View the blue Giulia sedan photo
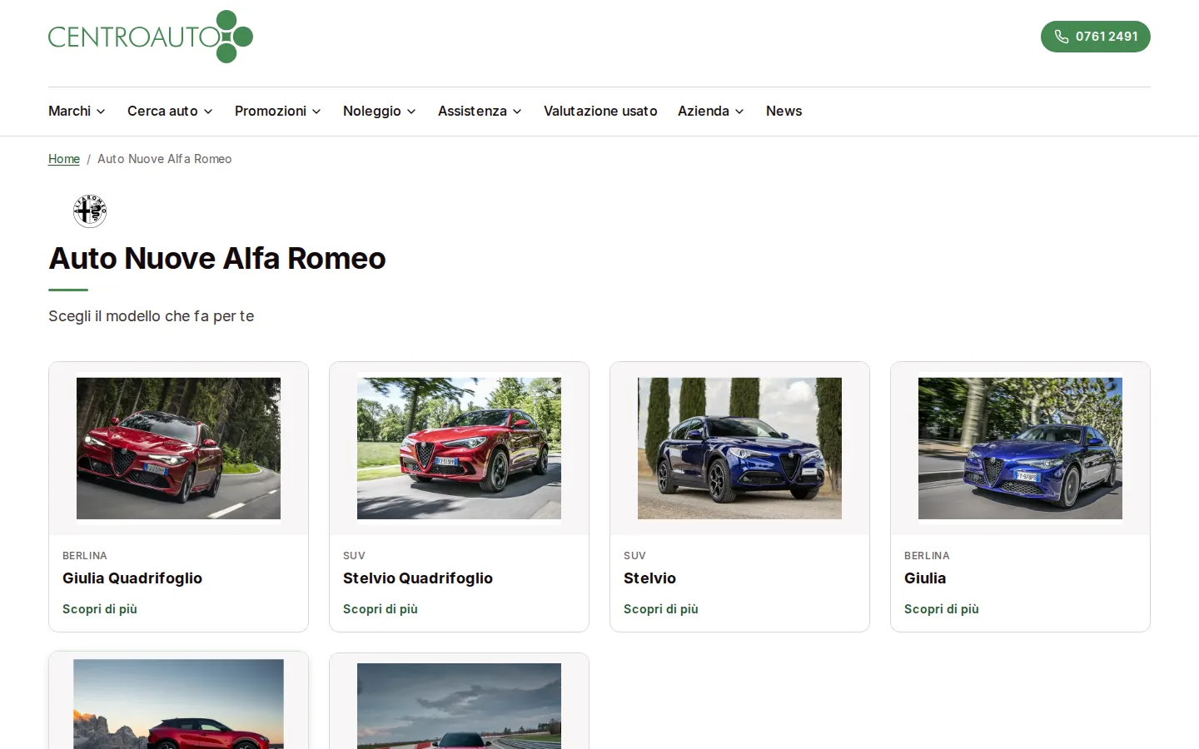Screen dimensions: 1199x749 coord(1020,449)
